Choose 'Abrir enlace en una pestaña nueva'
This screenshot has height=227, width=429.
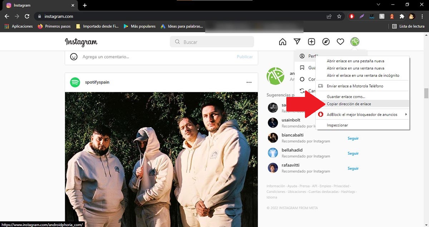coord(355,61)
